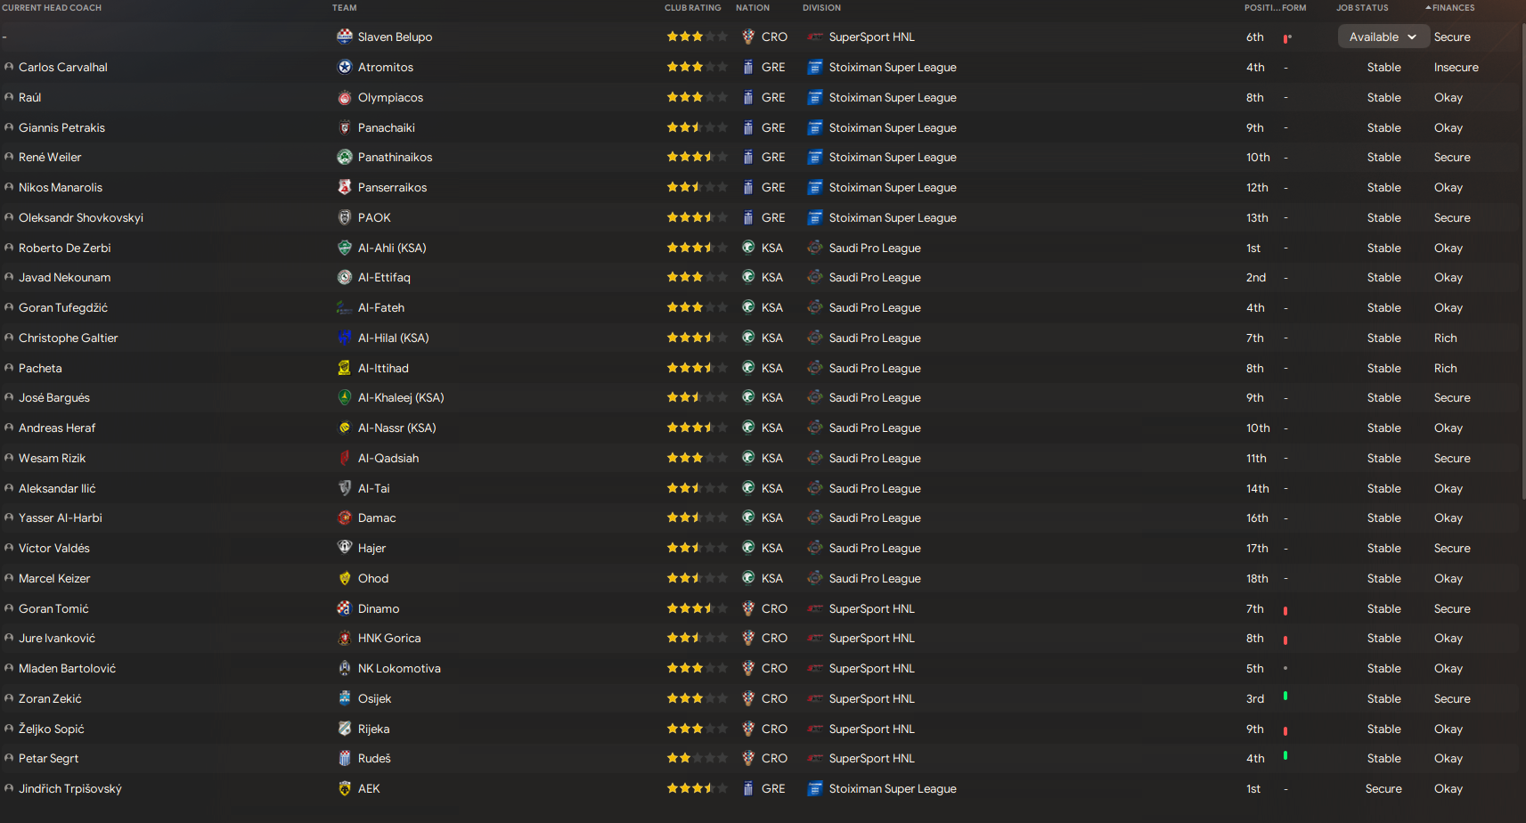Click the Olympiacos club crest icon

tap(345, 97)
